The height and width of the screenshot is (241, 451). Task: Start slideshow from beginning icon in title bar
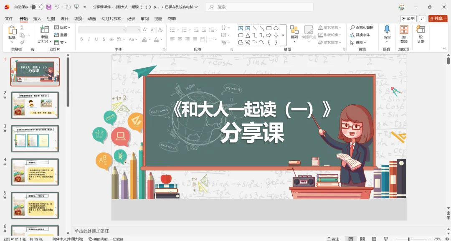[76, 7]
